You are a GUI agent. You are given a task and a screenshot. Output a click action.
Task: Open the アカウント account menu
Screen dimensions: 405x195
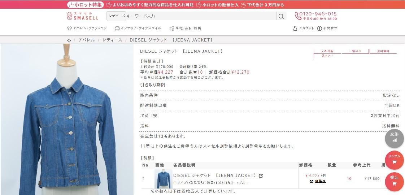(x=304, y=29)
